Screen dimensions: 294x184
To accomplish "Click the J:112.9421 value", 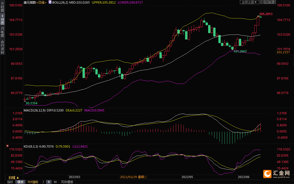I will pos(80,147).
